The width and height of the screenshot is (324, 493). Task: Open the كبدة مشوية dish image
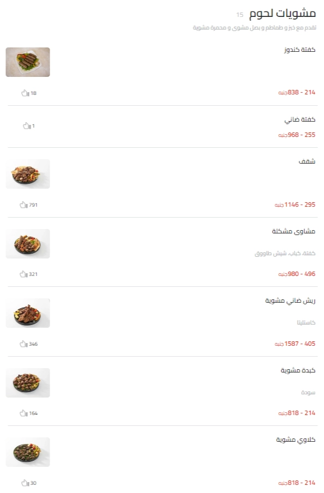(28, 383)
